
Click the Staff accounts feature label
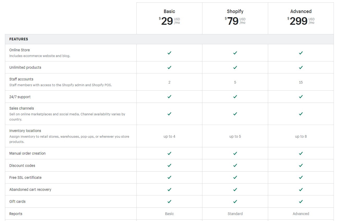pos(21,79)
